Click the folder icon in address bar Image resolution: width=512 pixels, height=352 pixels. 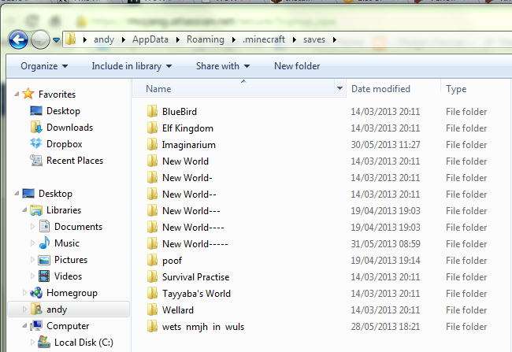click(x=70, y=39)
